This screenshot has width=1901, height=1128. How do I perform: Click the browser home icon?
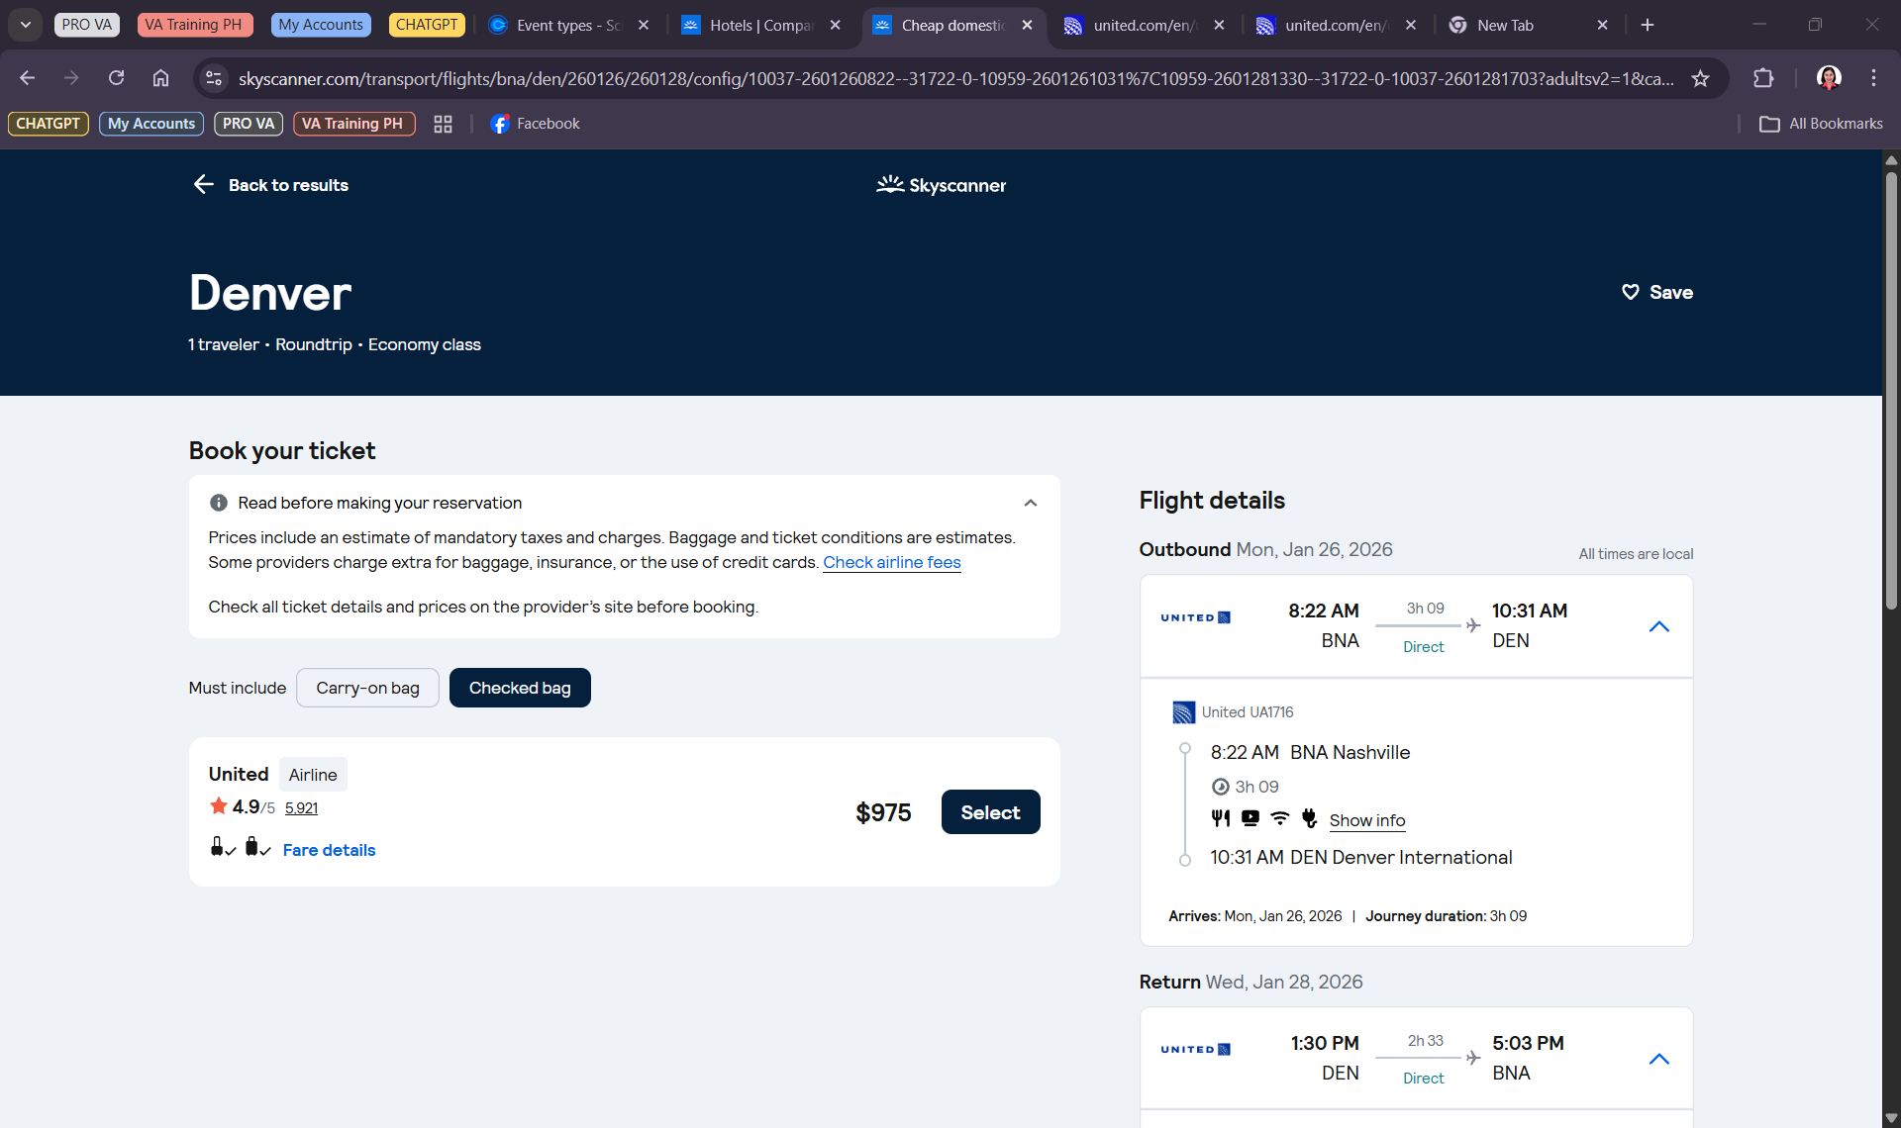[160, 78]
